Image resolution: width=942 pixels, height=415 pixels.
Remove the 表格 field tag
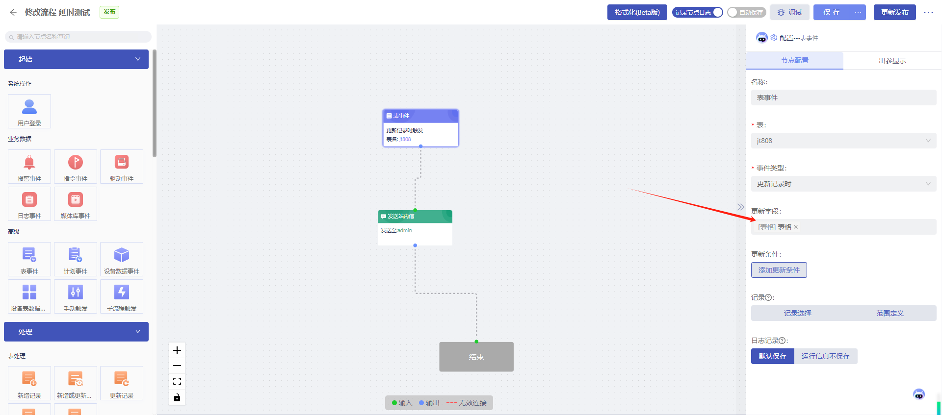796,227
